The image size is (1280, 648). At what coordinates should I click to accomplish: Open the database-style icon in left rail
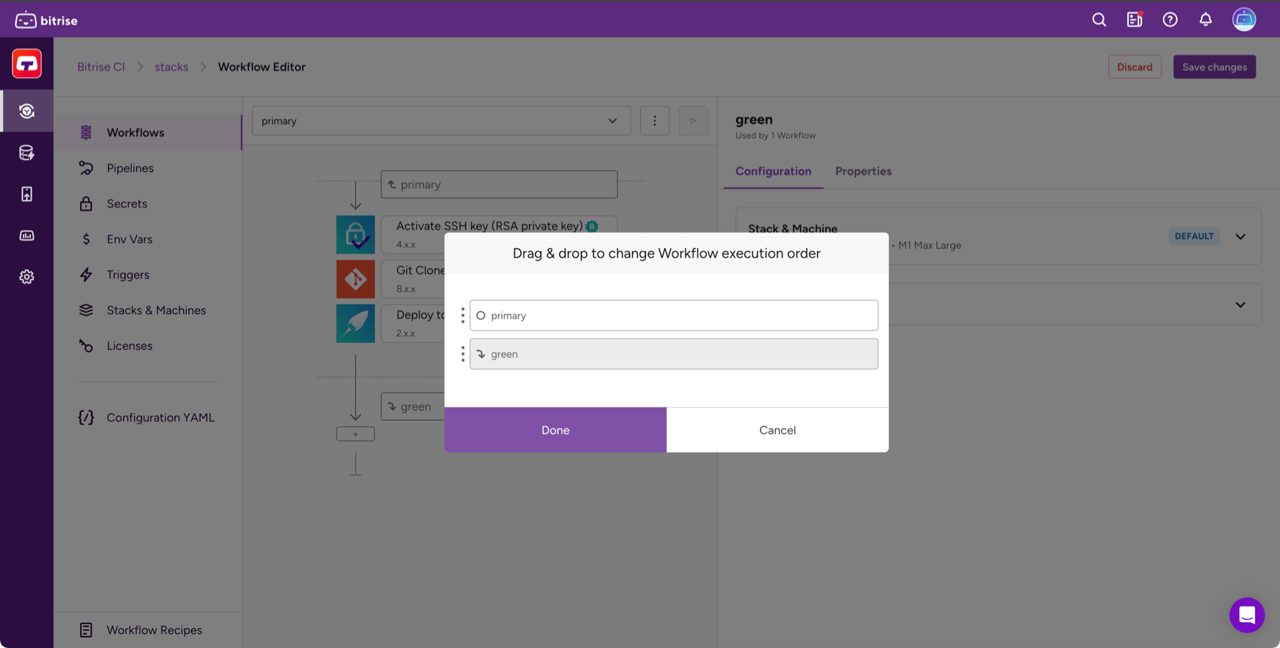tap(27, 153)
